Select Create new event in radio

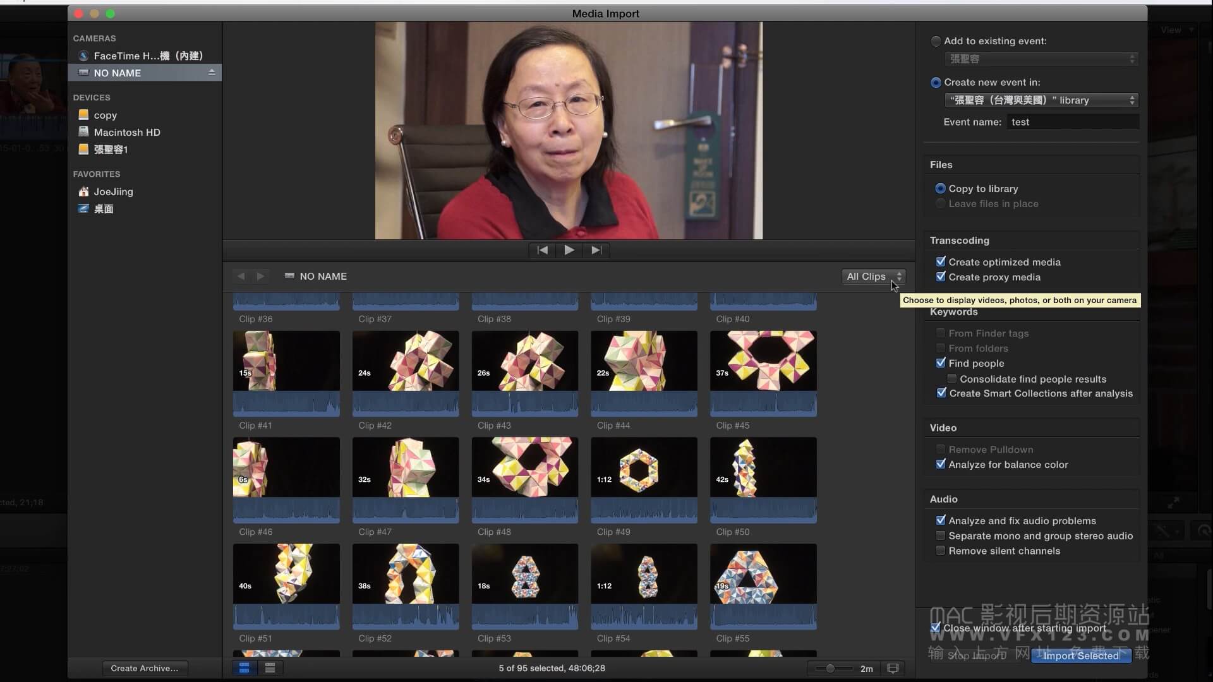(936, 82)
